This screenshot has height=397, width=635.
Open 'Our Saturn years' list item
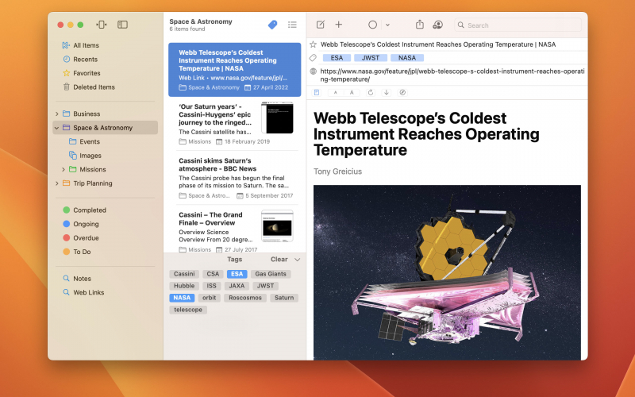pyautogui.click(x=234, y=124)
